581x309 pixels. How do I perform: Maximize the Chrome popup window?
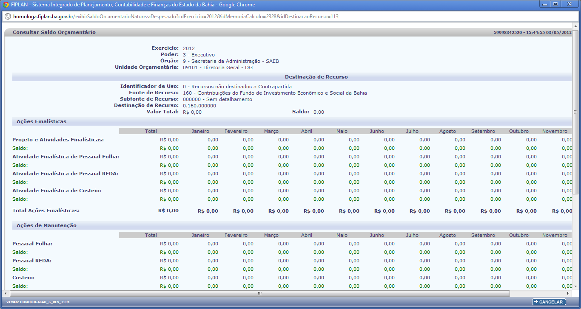tap(555, 3)
